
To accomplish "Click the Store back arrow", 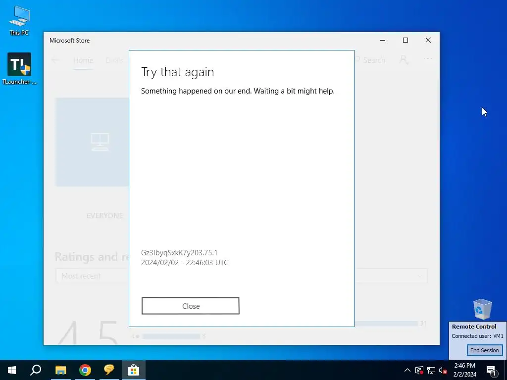I will (x=55, y=60).
